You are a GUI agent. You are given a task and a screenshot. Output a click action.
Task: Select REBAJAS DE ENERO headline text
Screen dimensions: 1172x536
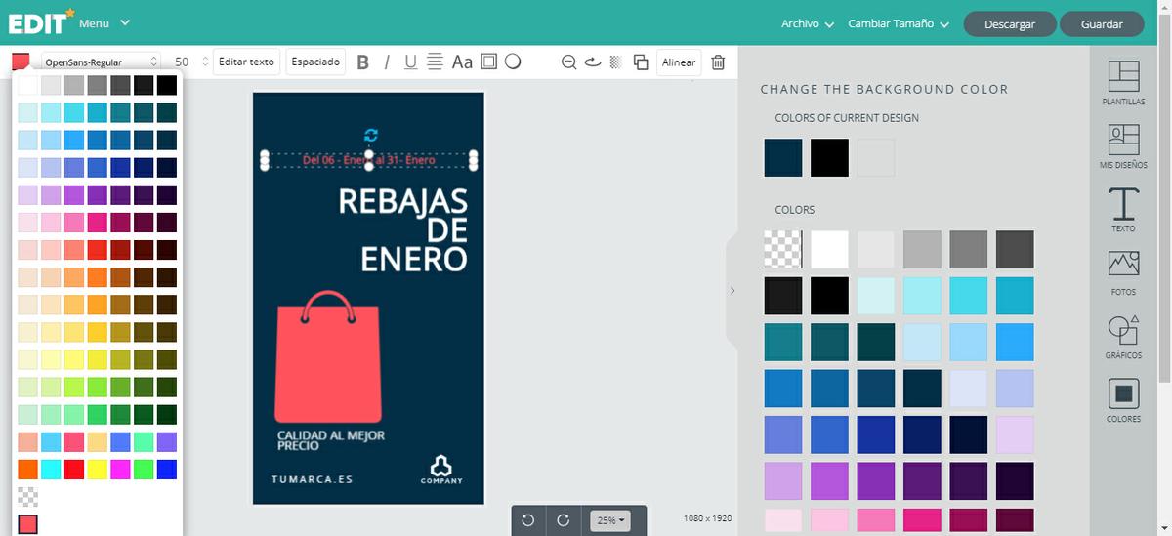402,230
